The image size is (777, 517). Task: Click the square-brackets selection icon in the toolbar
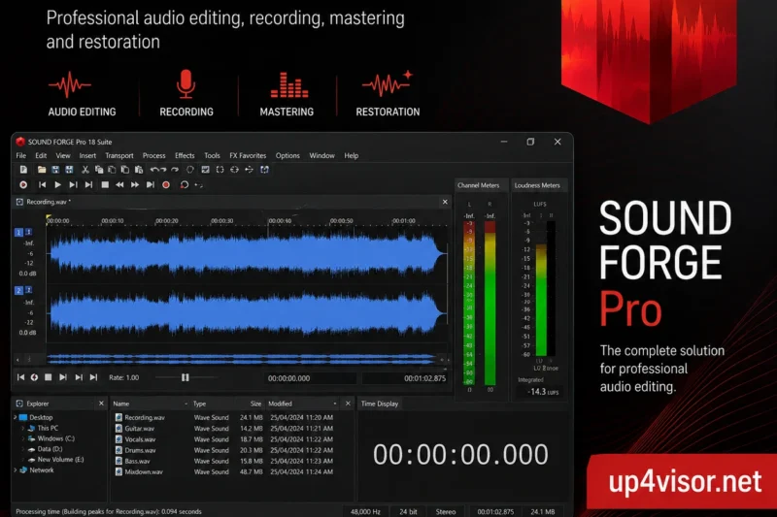(220, 170)
